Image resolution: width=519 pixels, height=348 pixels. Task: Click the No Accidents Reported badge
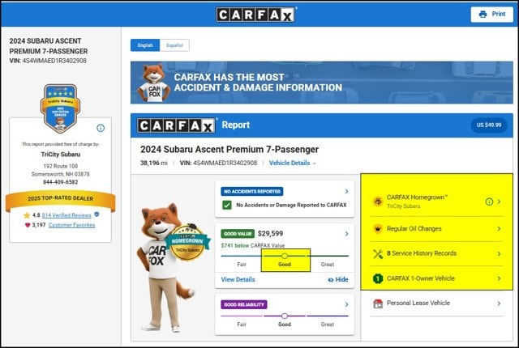click(252, 192)
